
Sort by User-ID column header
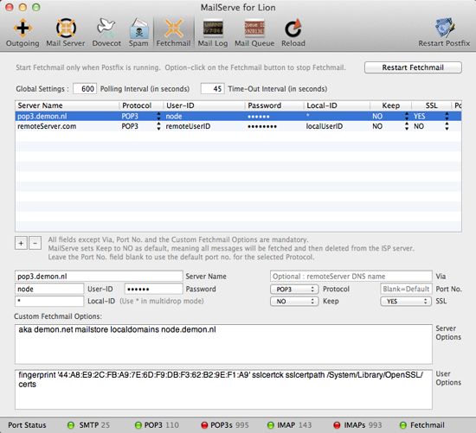(x=204, y=105)
